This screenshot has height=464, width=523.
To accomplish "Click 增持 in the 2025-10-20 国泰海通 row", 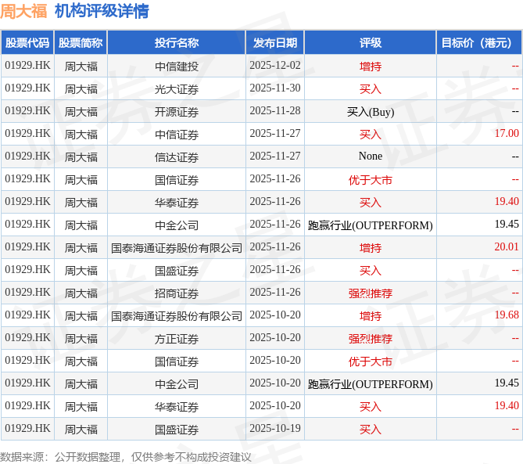I will click(x=371, y=316).
